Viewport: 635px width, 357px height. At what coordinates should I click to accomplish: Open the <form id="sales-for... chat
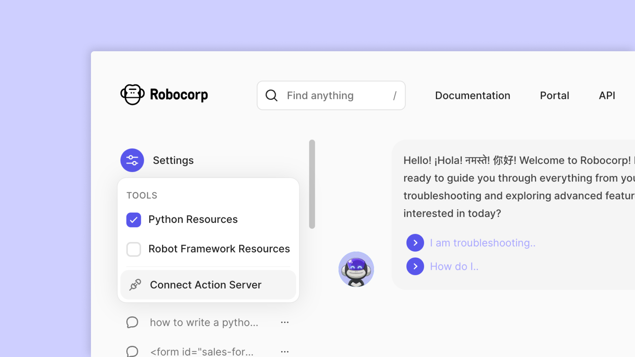(202, 352)
